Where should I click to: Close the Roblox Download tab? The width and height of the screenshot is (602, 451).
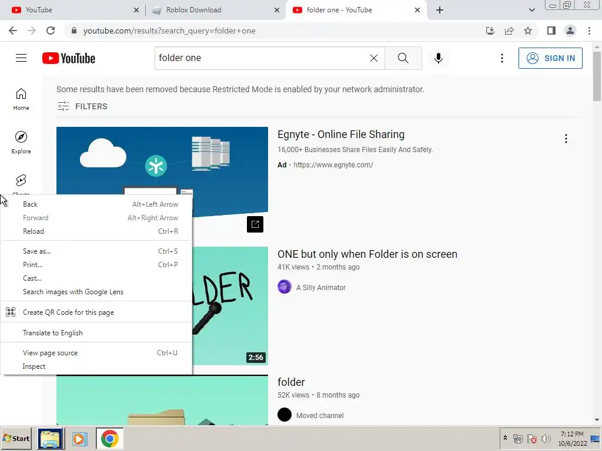coord(277,10)
